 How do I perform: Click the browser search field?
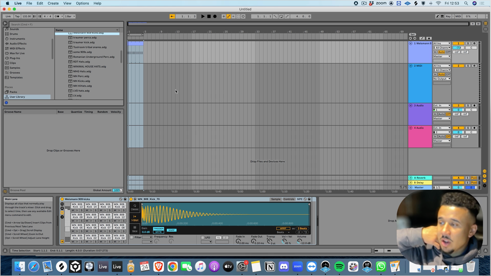click(64, 25)
